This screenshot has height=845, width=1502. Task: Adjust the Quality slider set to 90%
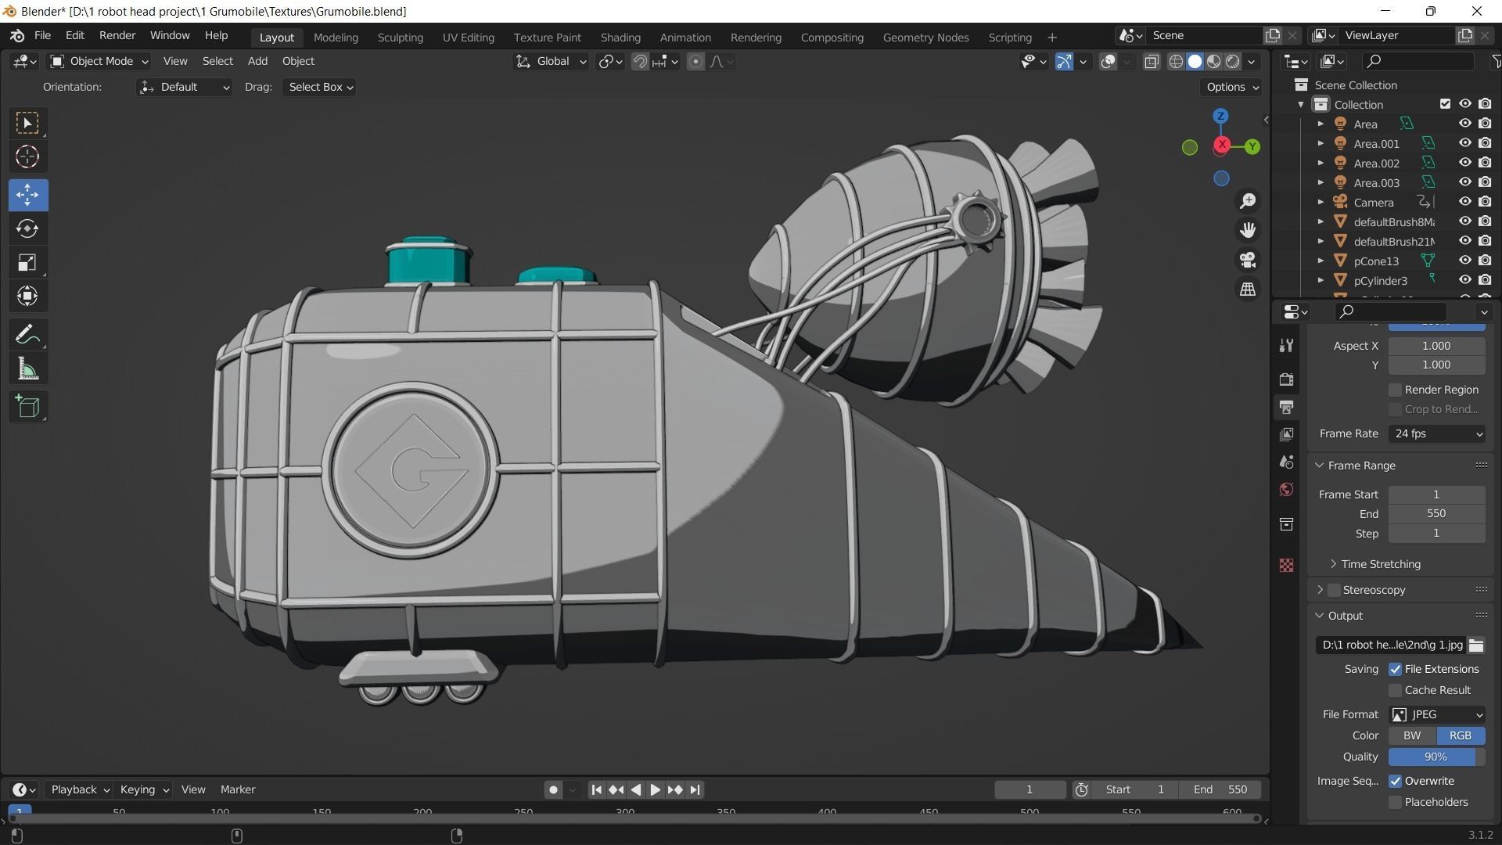(1436, 757)
